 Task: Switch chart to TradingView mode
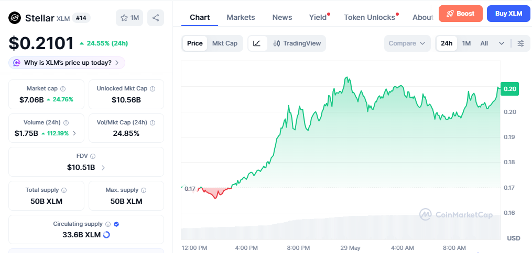coord(297,43)
